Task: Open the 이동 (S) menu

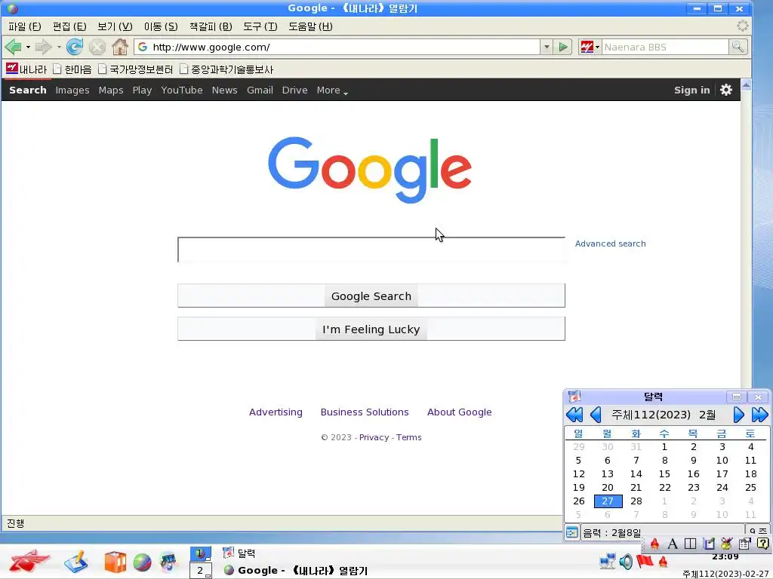Action: click(x=161, y=26)
